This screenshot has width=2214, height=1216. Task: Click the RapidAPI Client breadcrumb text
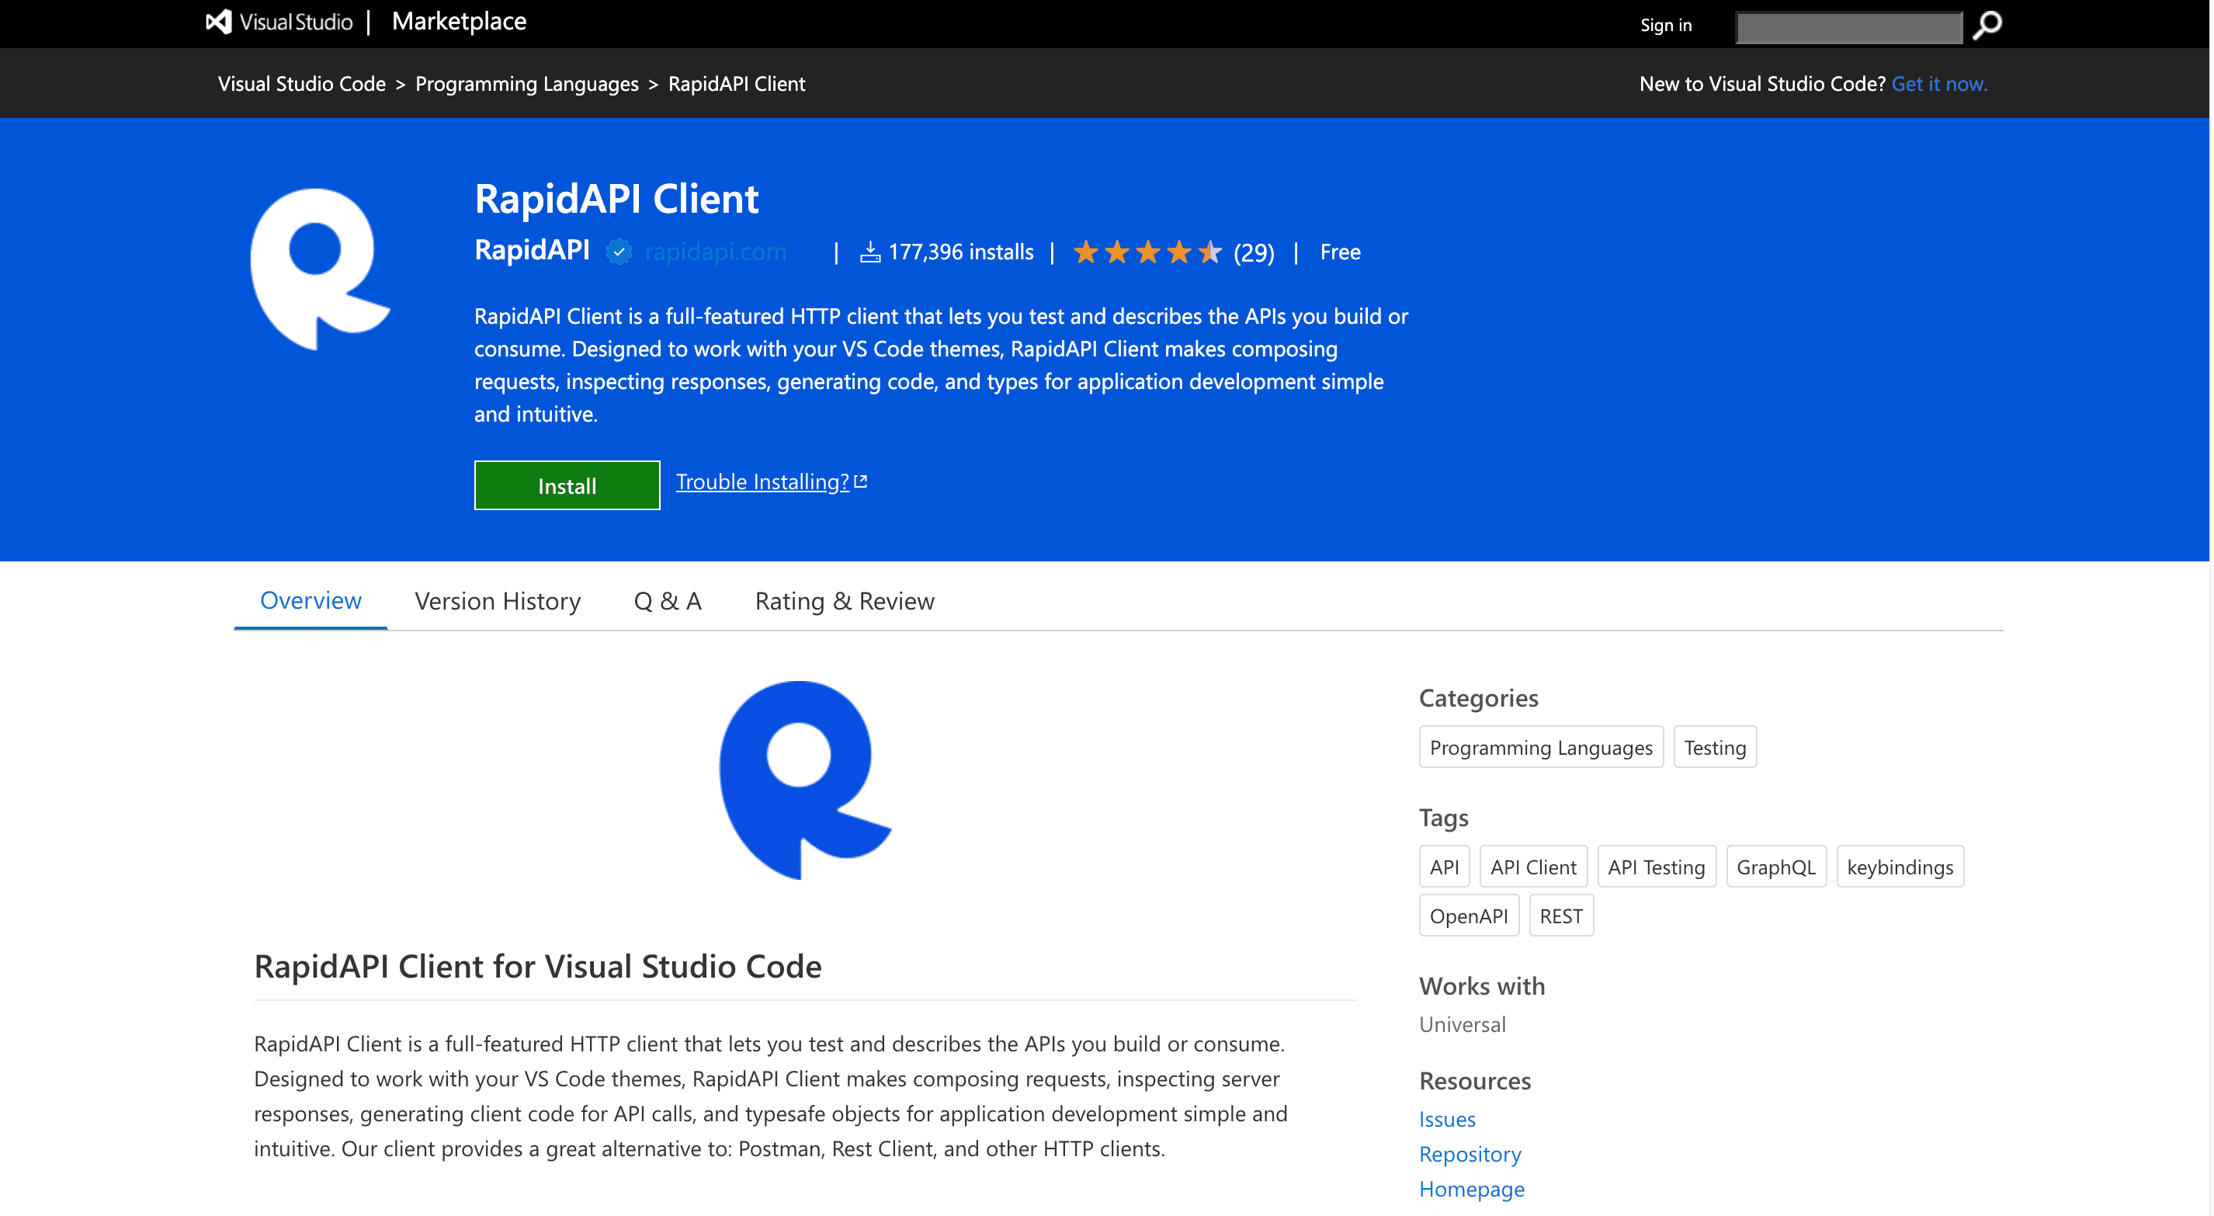click(x=737, y=83)
